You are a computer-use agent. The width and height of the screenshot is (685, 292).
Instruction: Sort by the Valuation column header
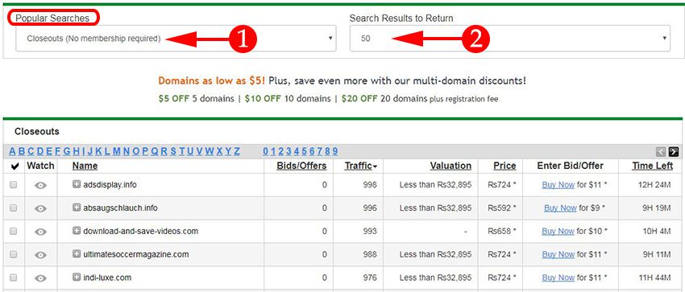click(450, 166)
